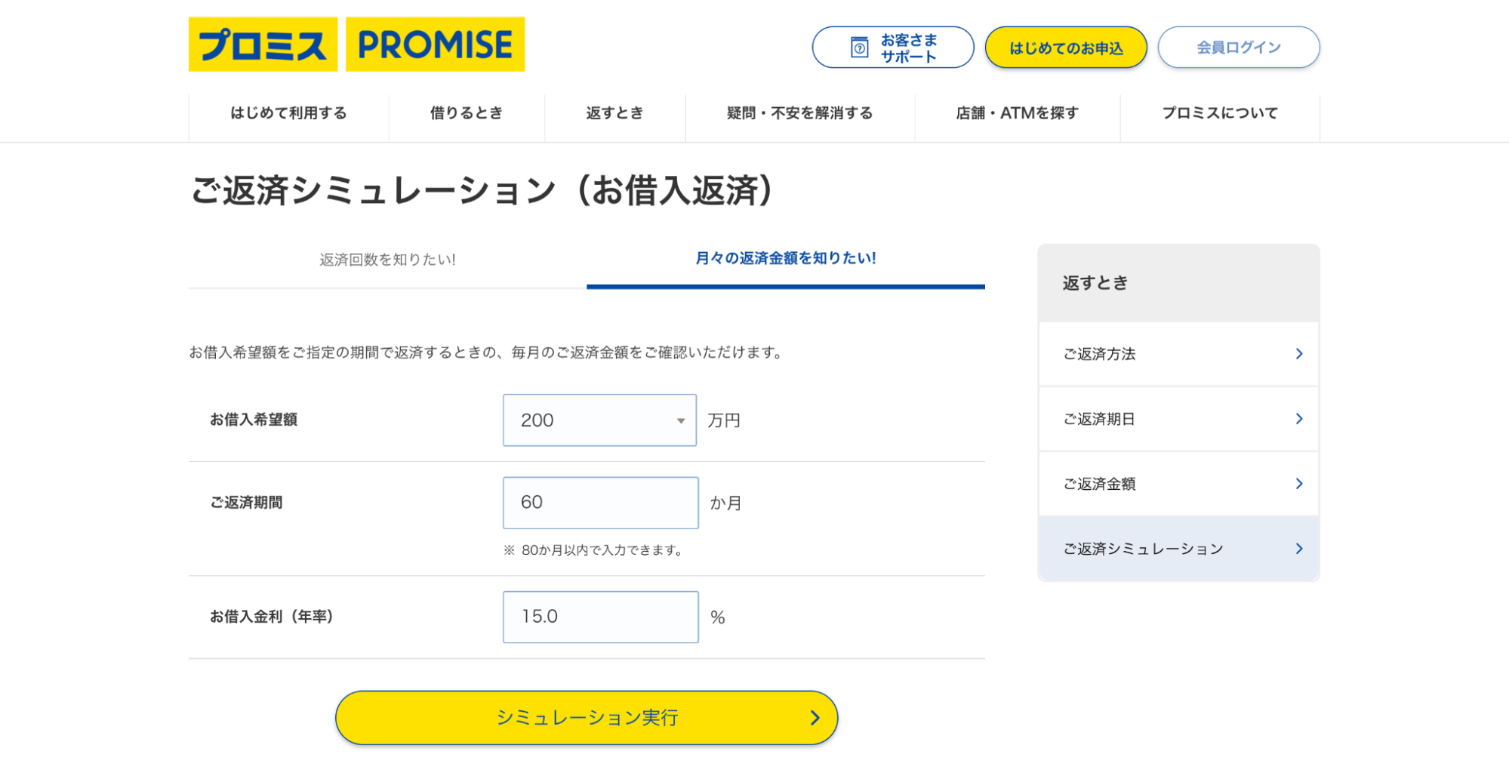
Task: Click the customer support help icon
Action: pyautogui.click(x=859, y=48)
